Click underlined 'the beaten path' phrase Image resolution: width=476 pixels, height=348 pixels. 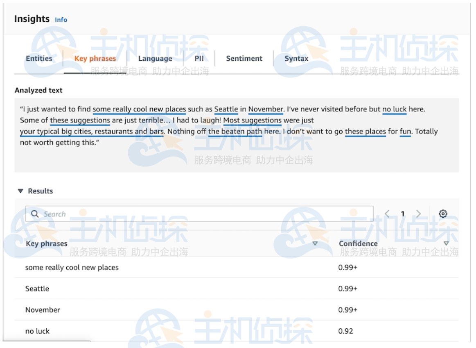(x=235, y=132)
